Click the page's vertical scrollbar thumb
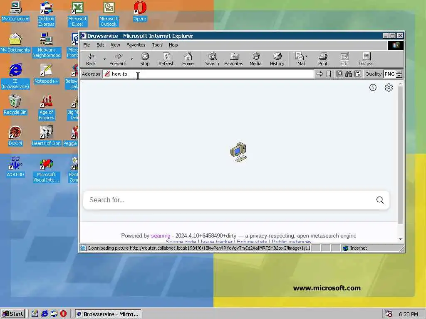The height and width of the screenshot is (319, 426). 400,155
